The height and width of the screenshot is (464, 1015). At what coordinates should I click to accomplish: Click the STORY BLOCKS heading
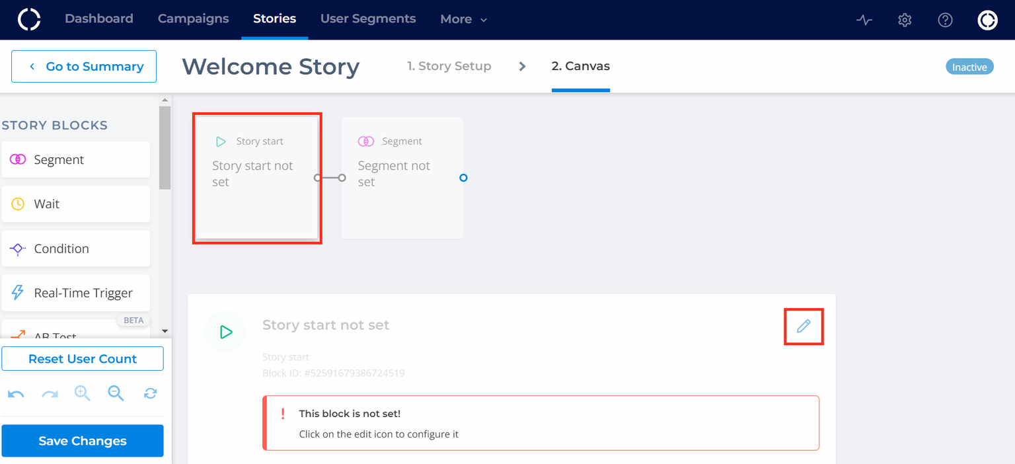pos(55,125)
